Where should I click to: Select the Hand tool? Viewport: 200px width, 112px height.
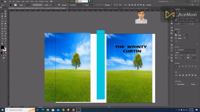click(2, 44)
